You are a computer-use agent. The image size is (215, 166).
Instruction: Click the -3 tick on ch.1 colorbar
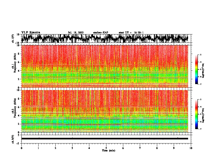pyautogui.click(x=200, y=55)
